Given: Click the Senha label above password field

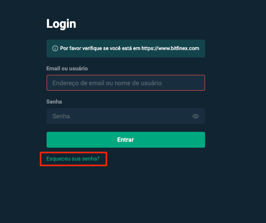Looking at the screenshot, I should pos(54,102).
